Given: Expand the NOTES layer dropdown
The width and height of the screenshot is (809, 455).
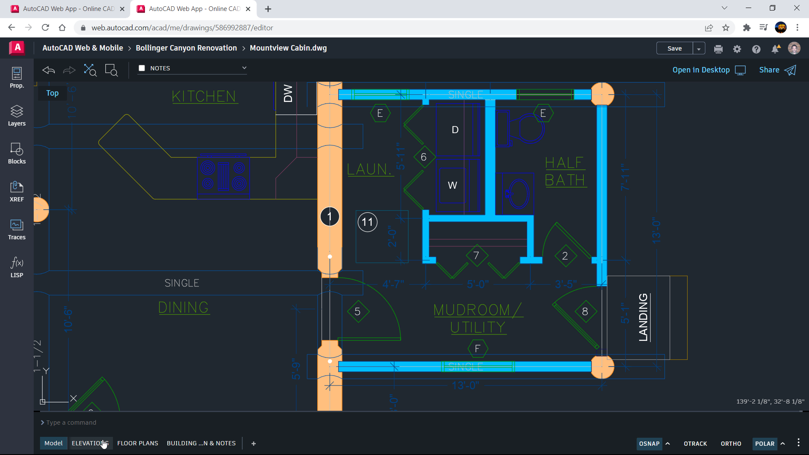Looking at the screenshot, I should coord(244,68).
